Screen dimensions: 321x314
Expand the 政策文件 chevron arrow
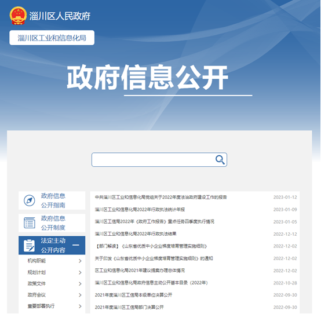coord(80,284)
